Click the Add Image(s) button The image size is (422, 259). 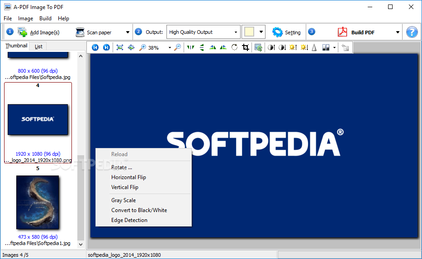(x=38, y=32)
